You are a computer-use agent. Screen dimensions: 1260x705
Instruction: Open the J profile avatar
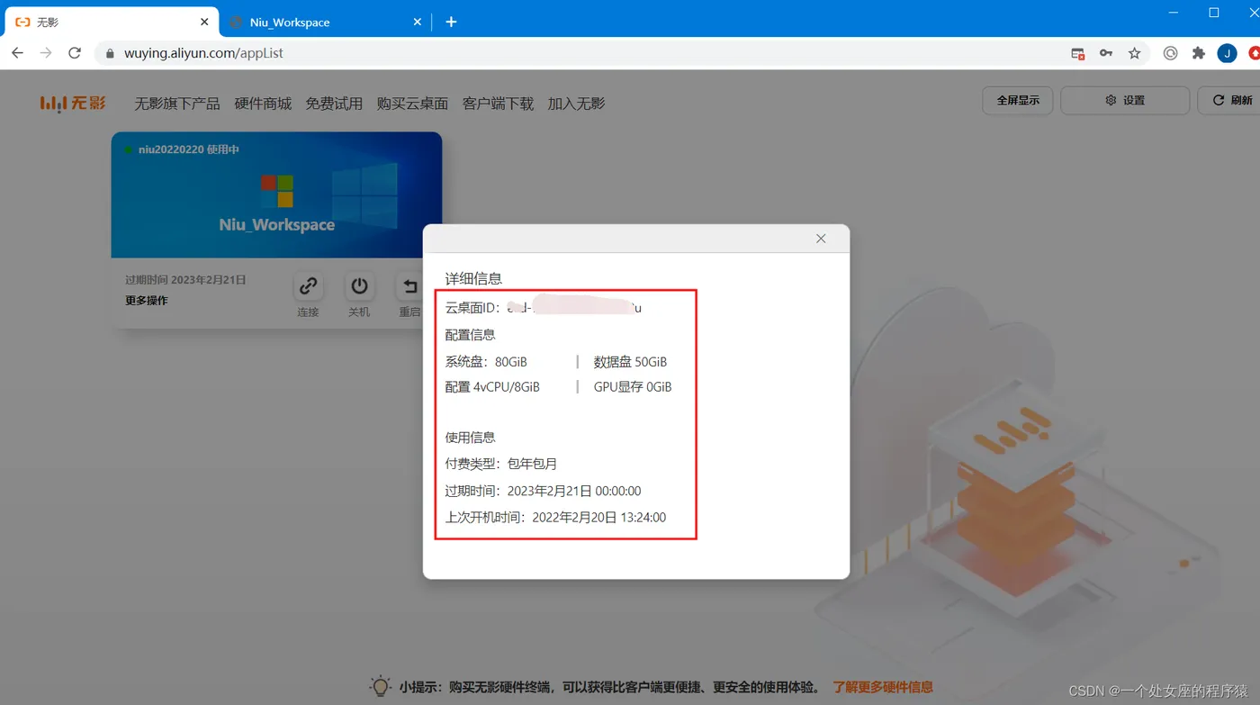pyautogui.click(x=1227, y=53)
